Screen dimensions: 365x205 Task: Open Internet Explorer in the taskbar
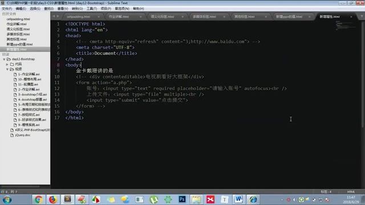click(253, 199)
